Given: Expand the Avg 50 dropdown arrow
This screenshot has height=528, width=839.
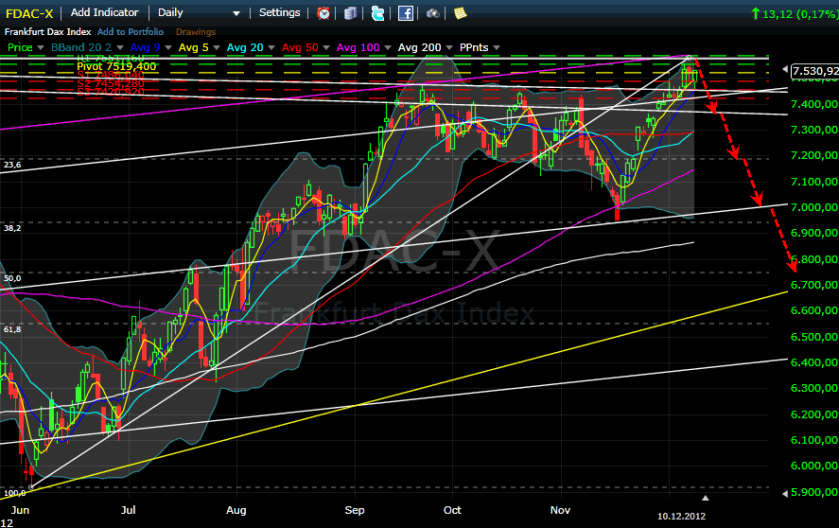Looking at the screenshot, I should point(326,47).
